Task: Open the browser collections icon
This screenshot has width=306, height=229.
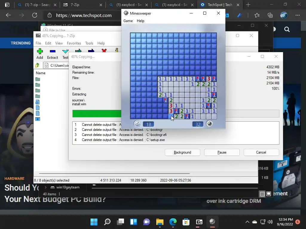Action: 270,15
